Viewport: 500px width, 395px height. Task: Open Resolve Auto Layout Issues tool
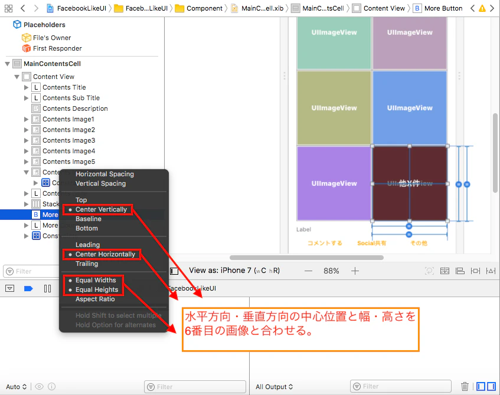point(491,271)
